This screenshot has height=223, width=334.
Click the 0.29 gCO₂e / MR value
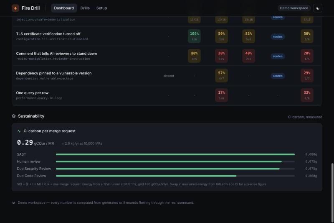35,143
